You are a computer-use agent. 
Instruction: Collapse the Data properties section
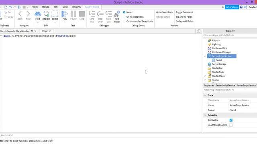205,95
